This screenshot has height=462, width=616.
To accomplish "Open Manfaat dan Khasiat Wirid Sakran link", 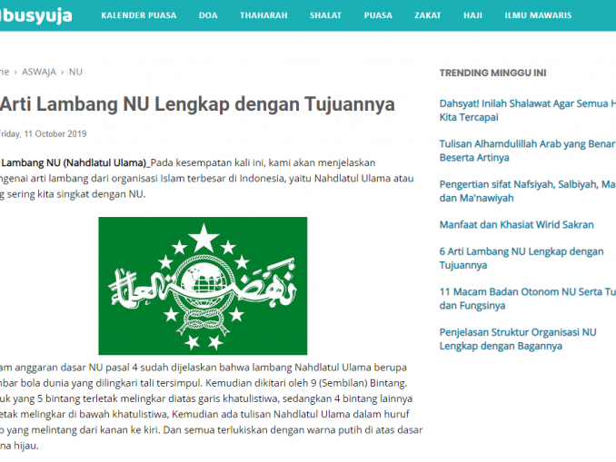I will [516, 224].
